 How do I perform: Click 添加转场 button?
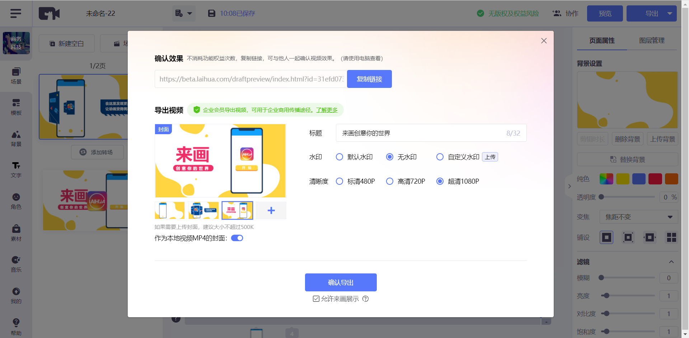[97, 152]
